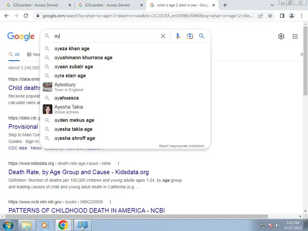
Task: Select suggestion 'ayahuasca'
Action: click(125, 98)
